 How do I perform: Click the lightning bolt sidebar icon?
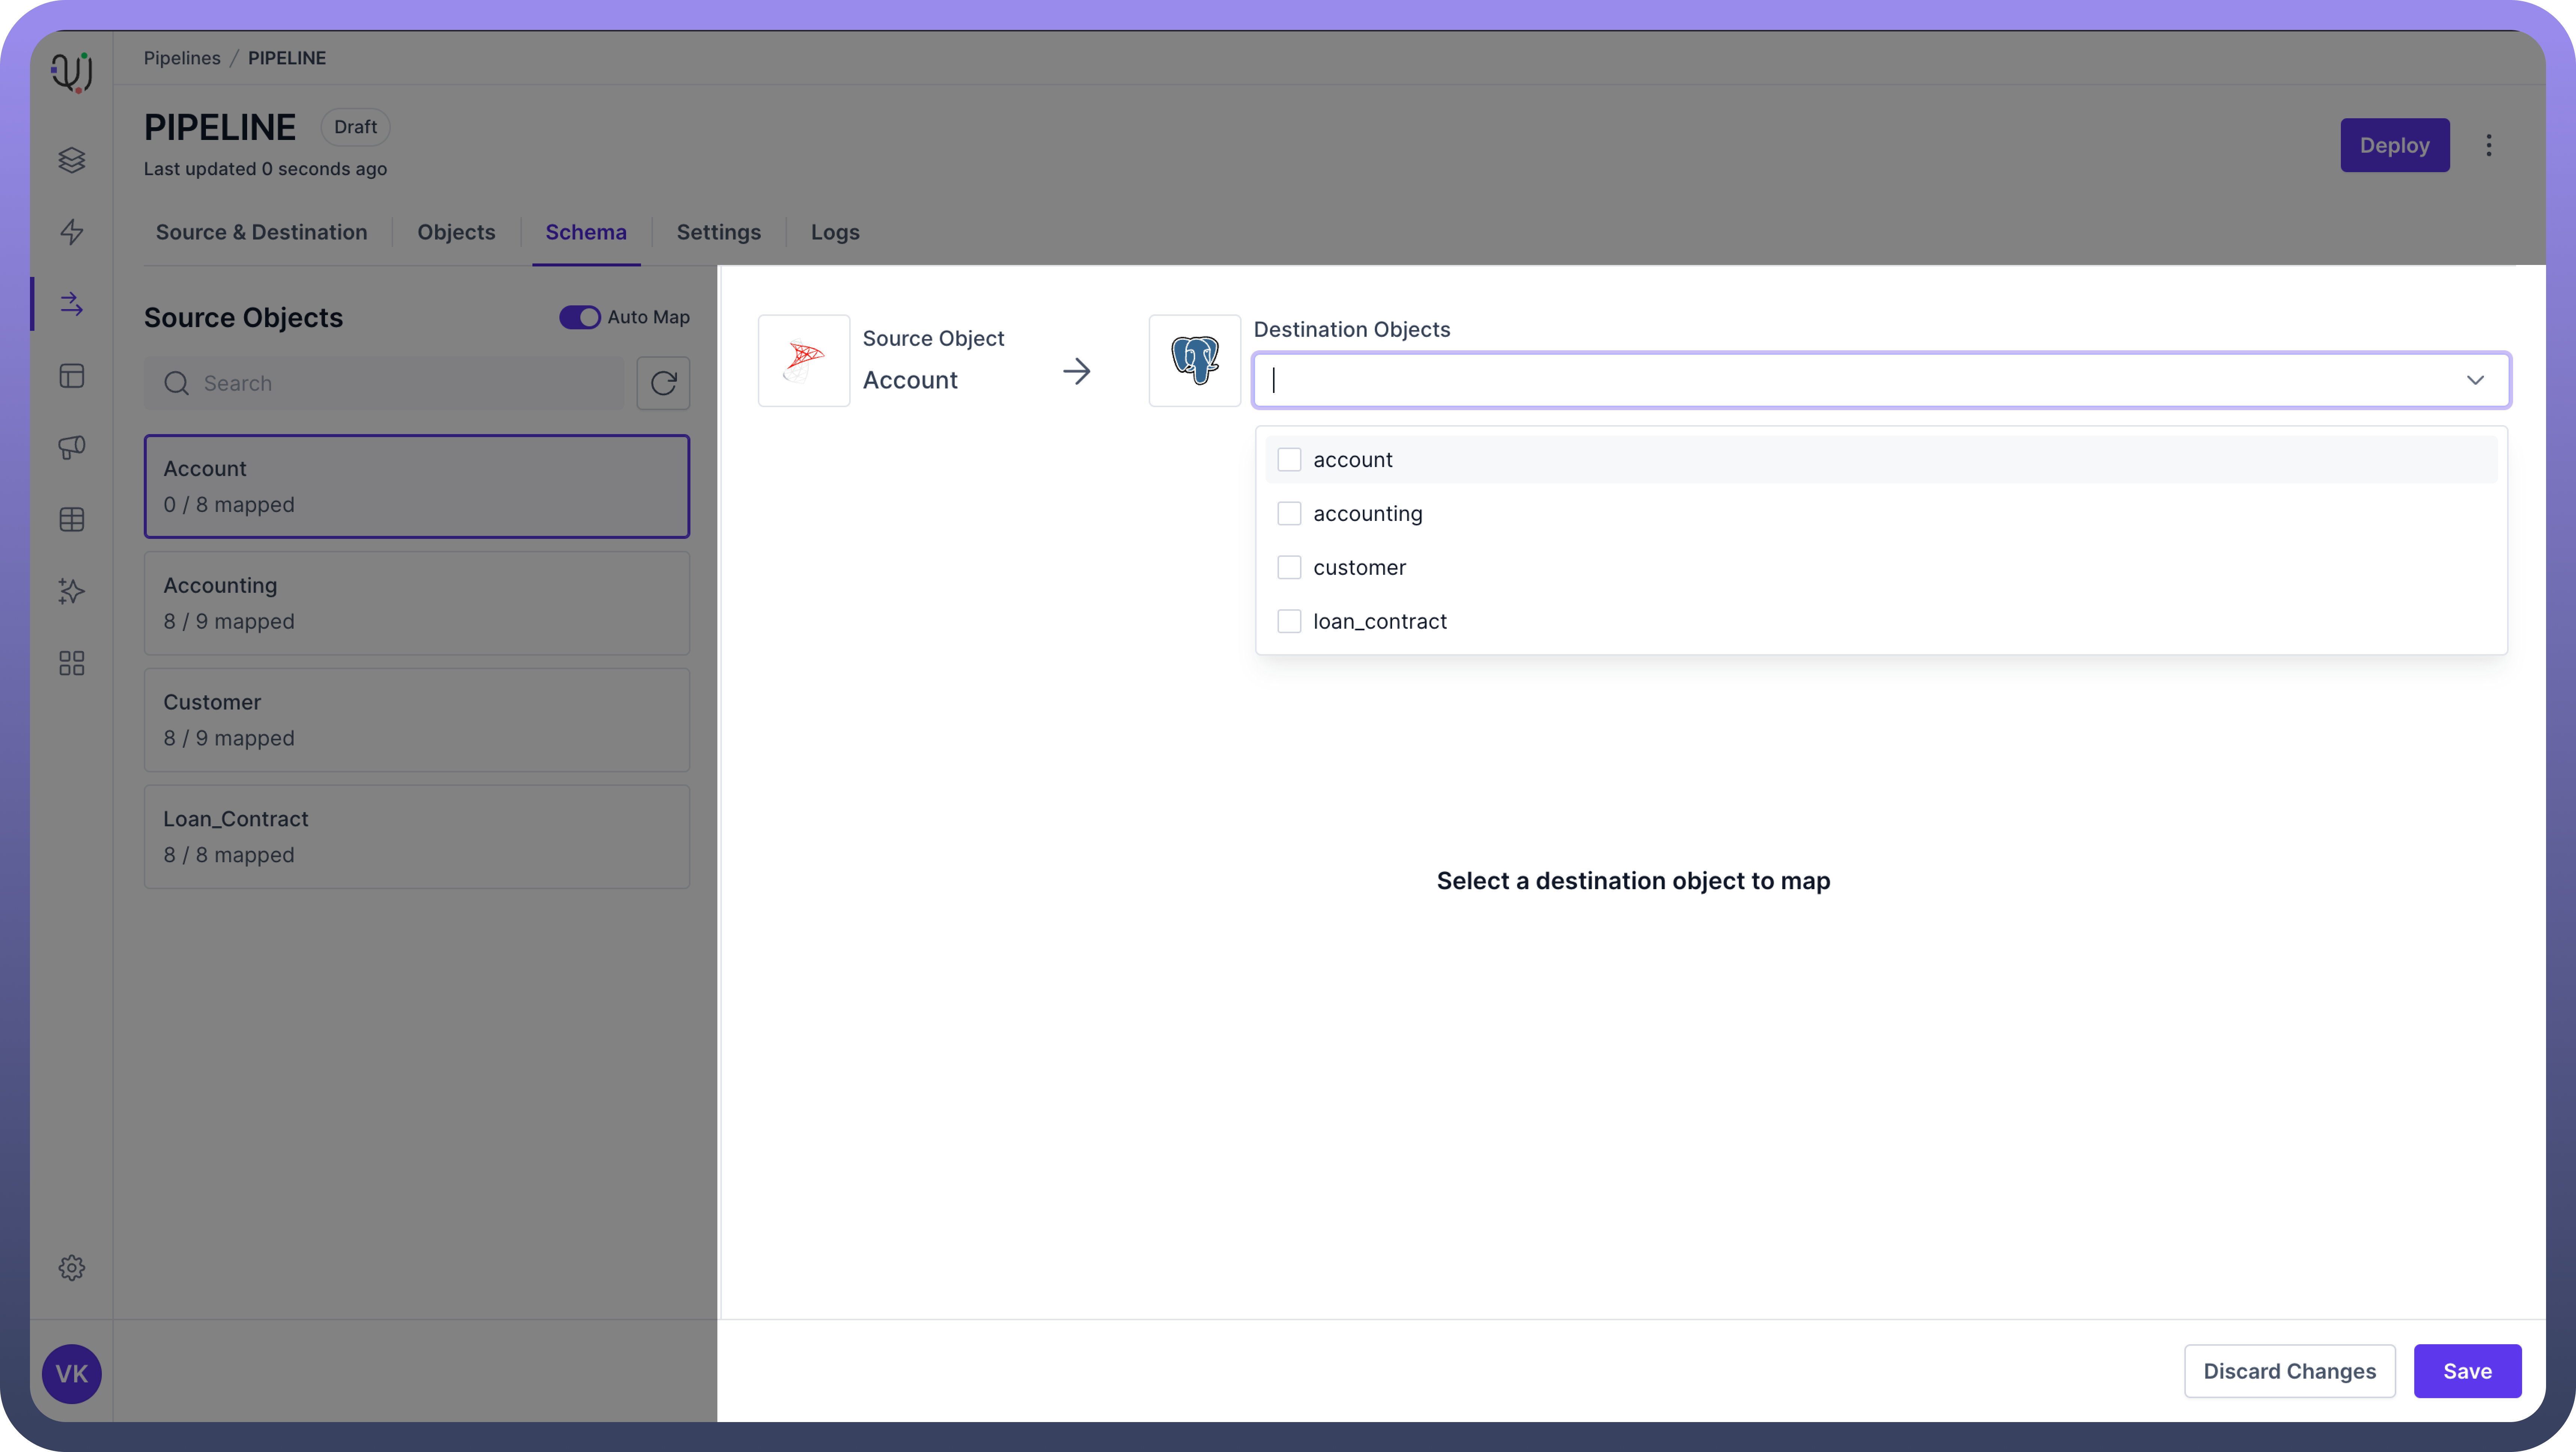pyautogui.click(x=71, y=232)
